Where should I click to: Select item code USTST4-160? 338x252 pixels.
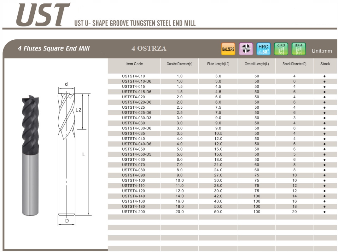[x=133, y=201]
